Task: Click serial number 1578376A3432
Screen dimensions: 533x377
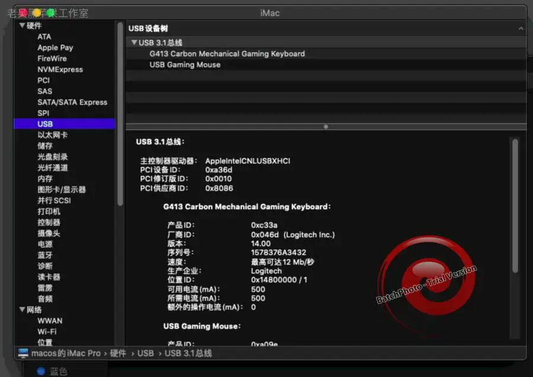Action: click(278, 252)
